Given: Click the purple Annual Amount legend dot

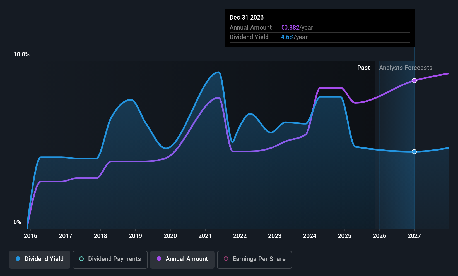Looking at the screenshot, I should (159, 259).
